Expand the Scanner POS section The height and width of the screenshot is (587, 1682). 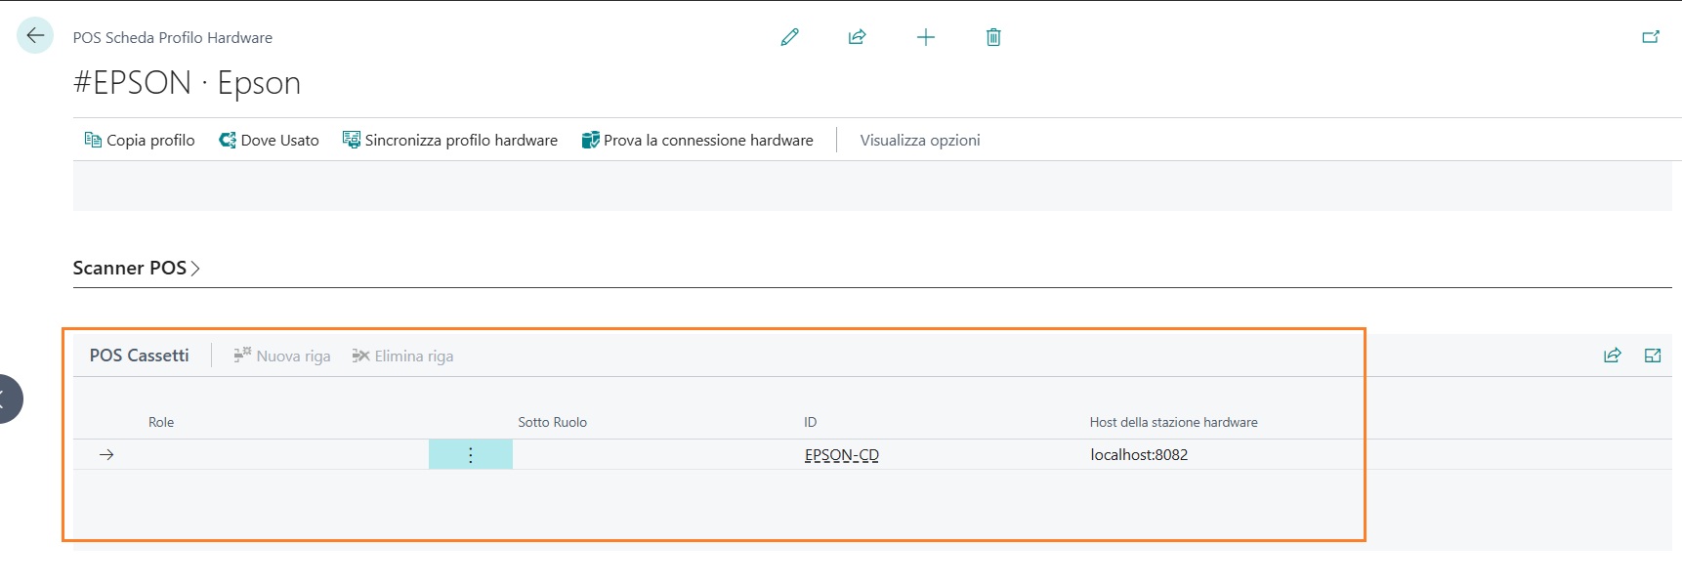point(137,268)
